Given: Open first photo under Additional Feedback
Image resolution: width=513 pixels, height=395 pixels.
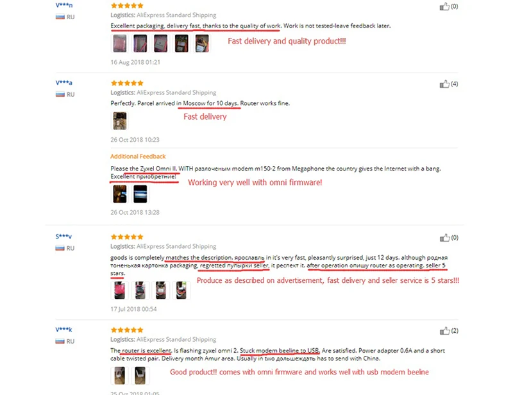Looking at the screenshot, I should coord(120,194).
